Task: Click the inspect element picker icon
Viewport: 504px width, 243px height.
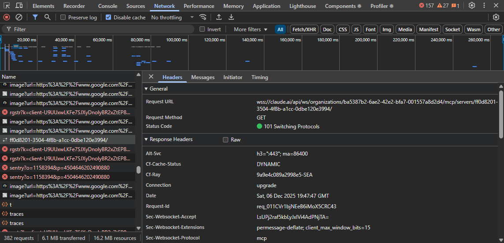Action: (x=7, y=6)
